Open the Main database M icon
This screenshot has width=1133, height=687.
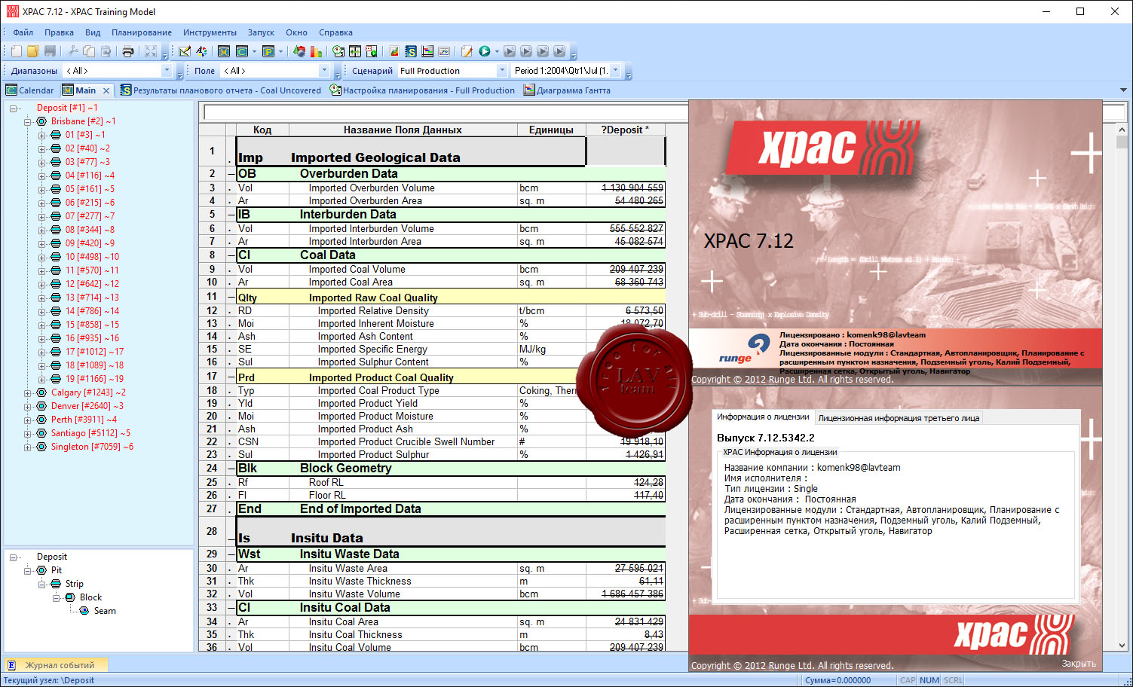tap(224, 51)
